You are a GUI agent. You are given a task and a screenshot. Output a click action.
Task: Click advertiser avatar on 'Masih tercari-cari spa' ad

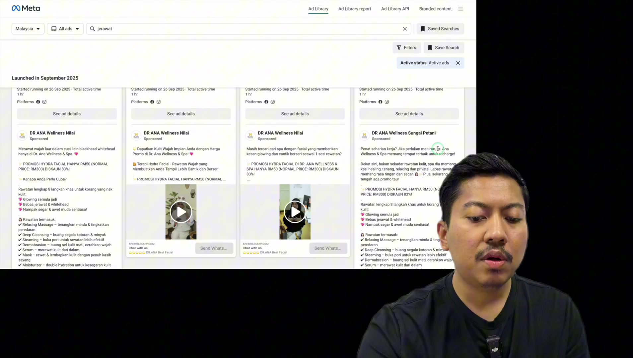pos(250,136)
